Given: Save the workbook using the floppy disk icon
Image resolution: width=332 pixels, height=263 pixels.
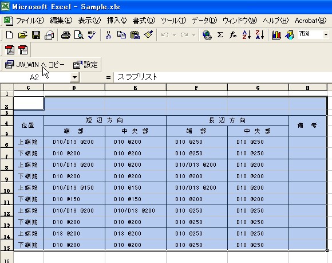Looking at the screenshot, I should click(36, 35).
